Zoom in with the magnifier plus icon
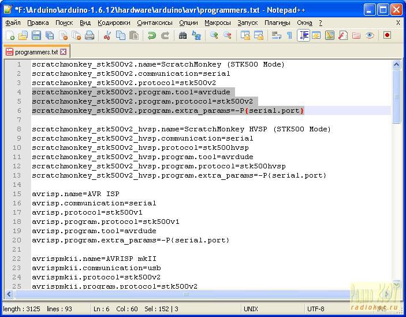Viewport: 406px width, 317px height. 214,35
